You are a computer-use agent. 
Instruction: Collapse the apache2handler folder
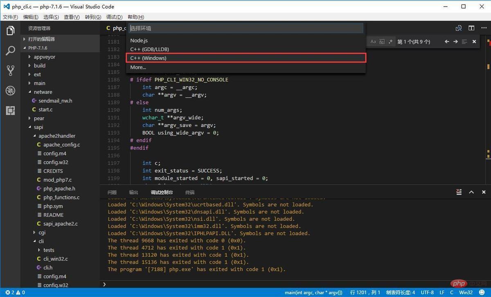point(60,136)
